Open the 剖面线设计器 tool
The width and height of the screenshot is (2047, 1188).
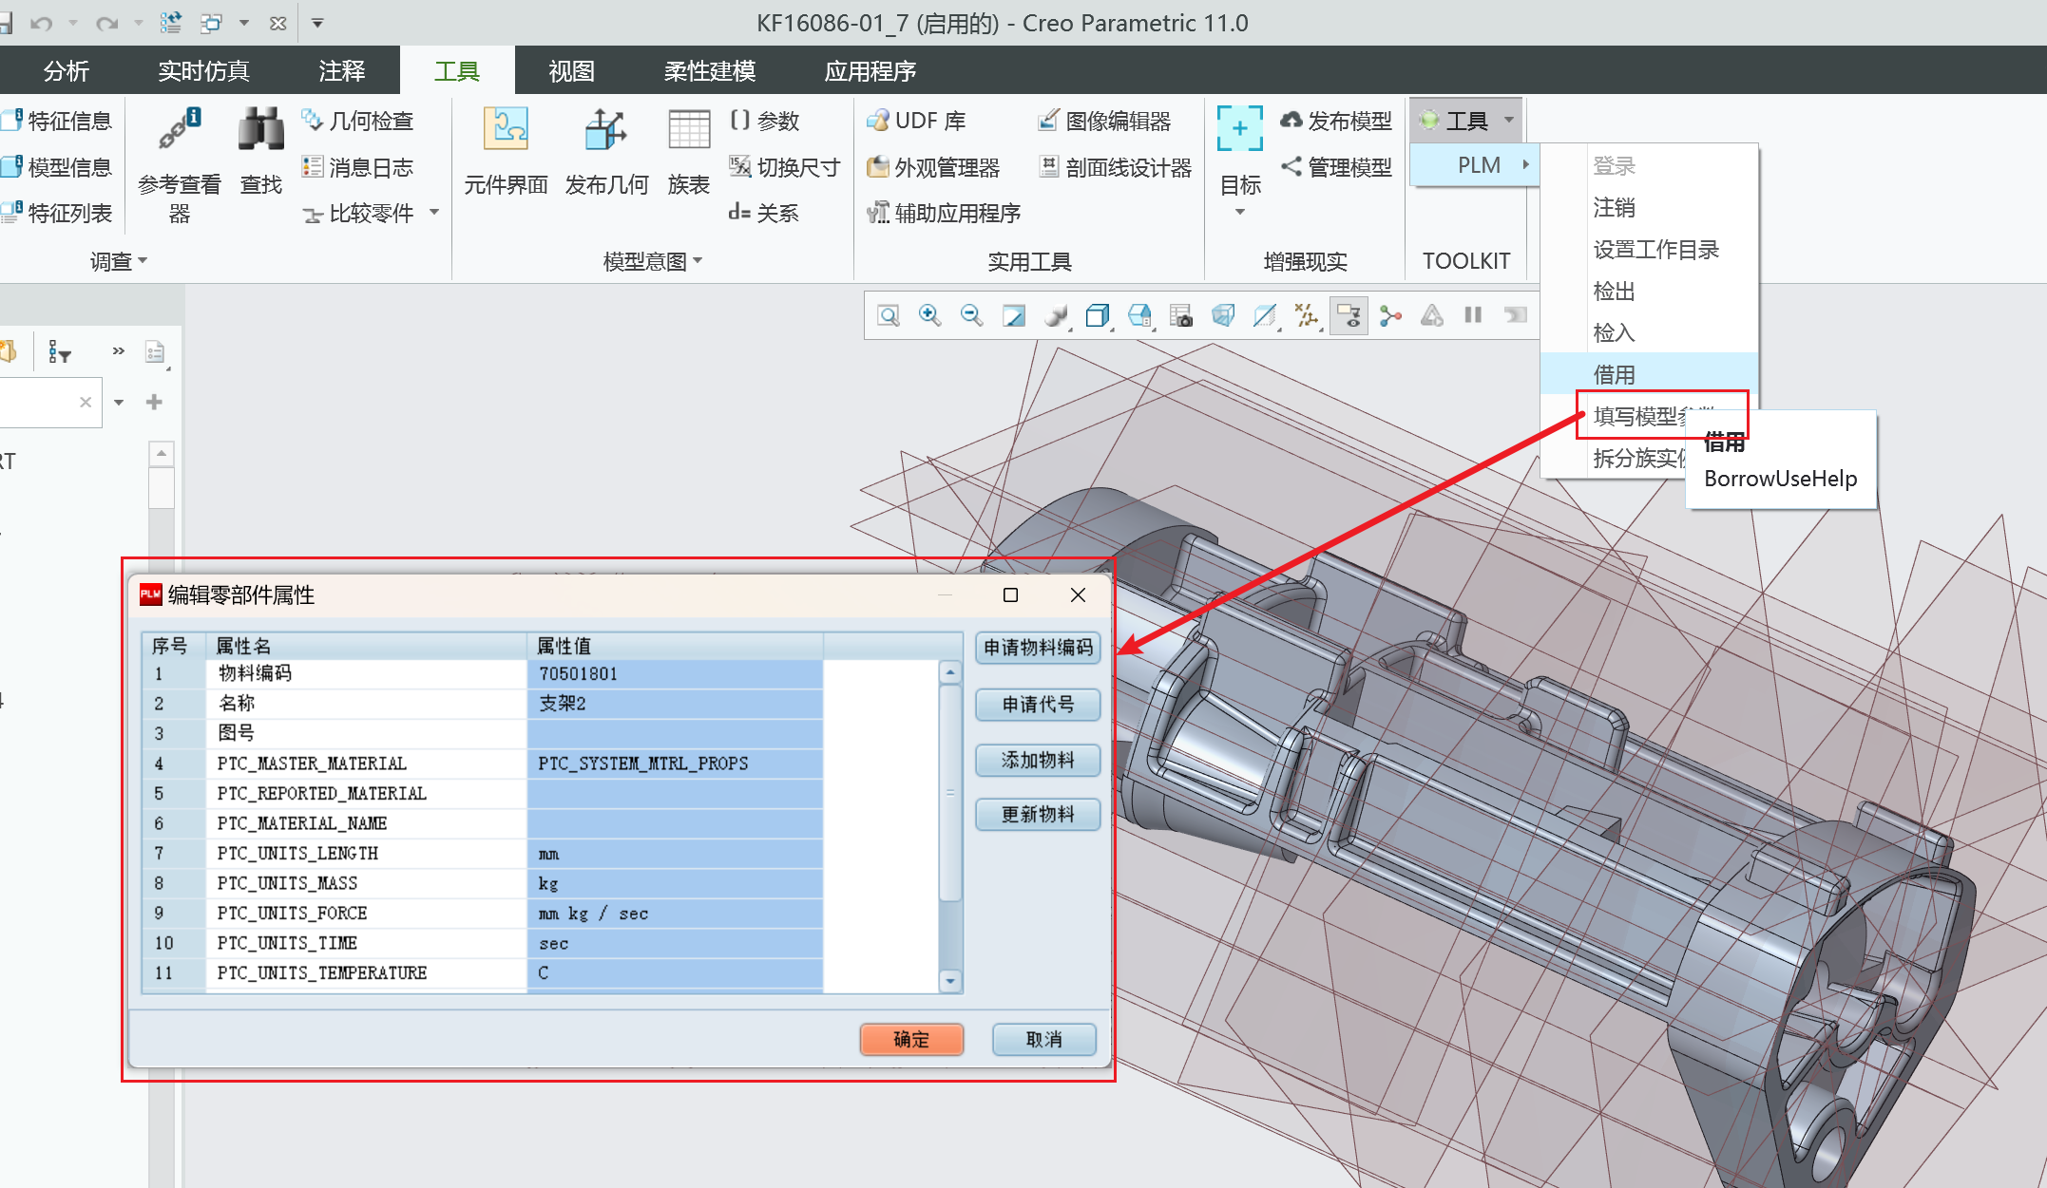[1115, 167]
